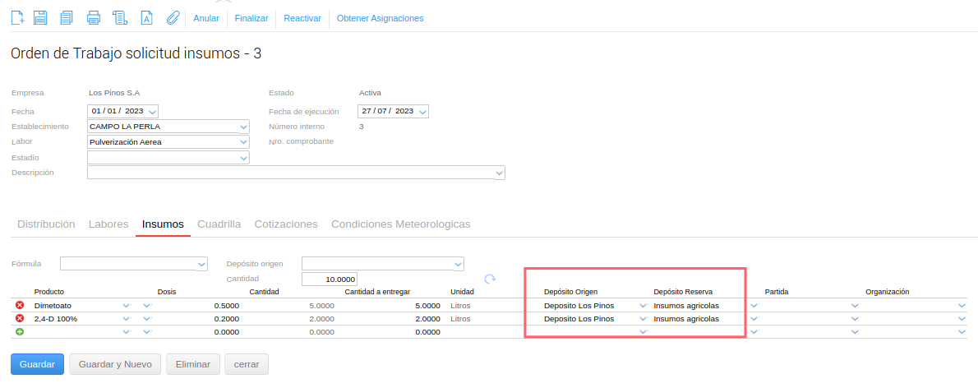Click the Obtener Asignaciones link

(x=380, y=18)
